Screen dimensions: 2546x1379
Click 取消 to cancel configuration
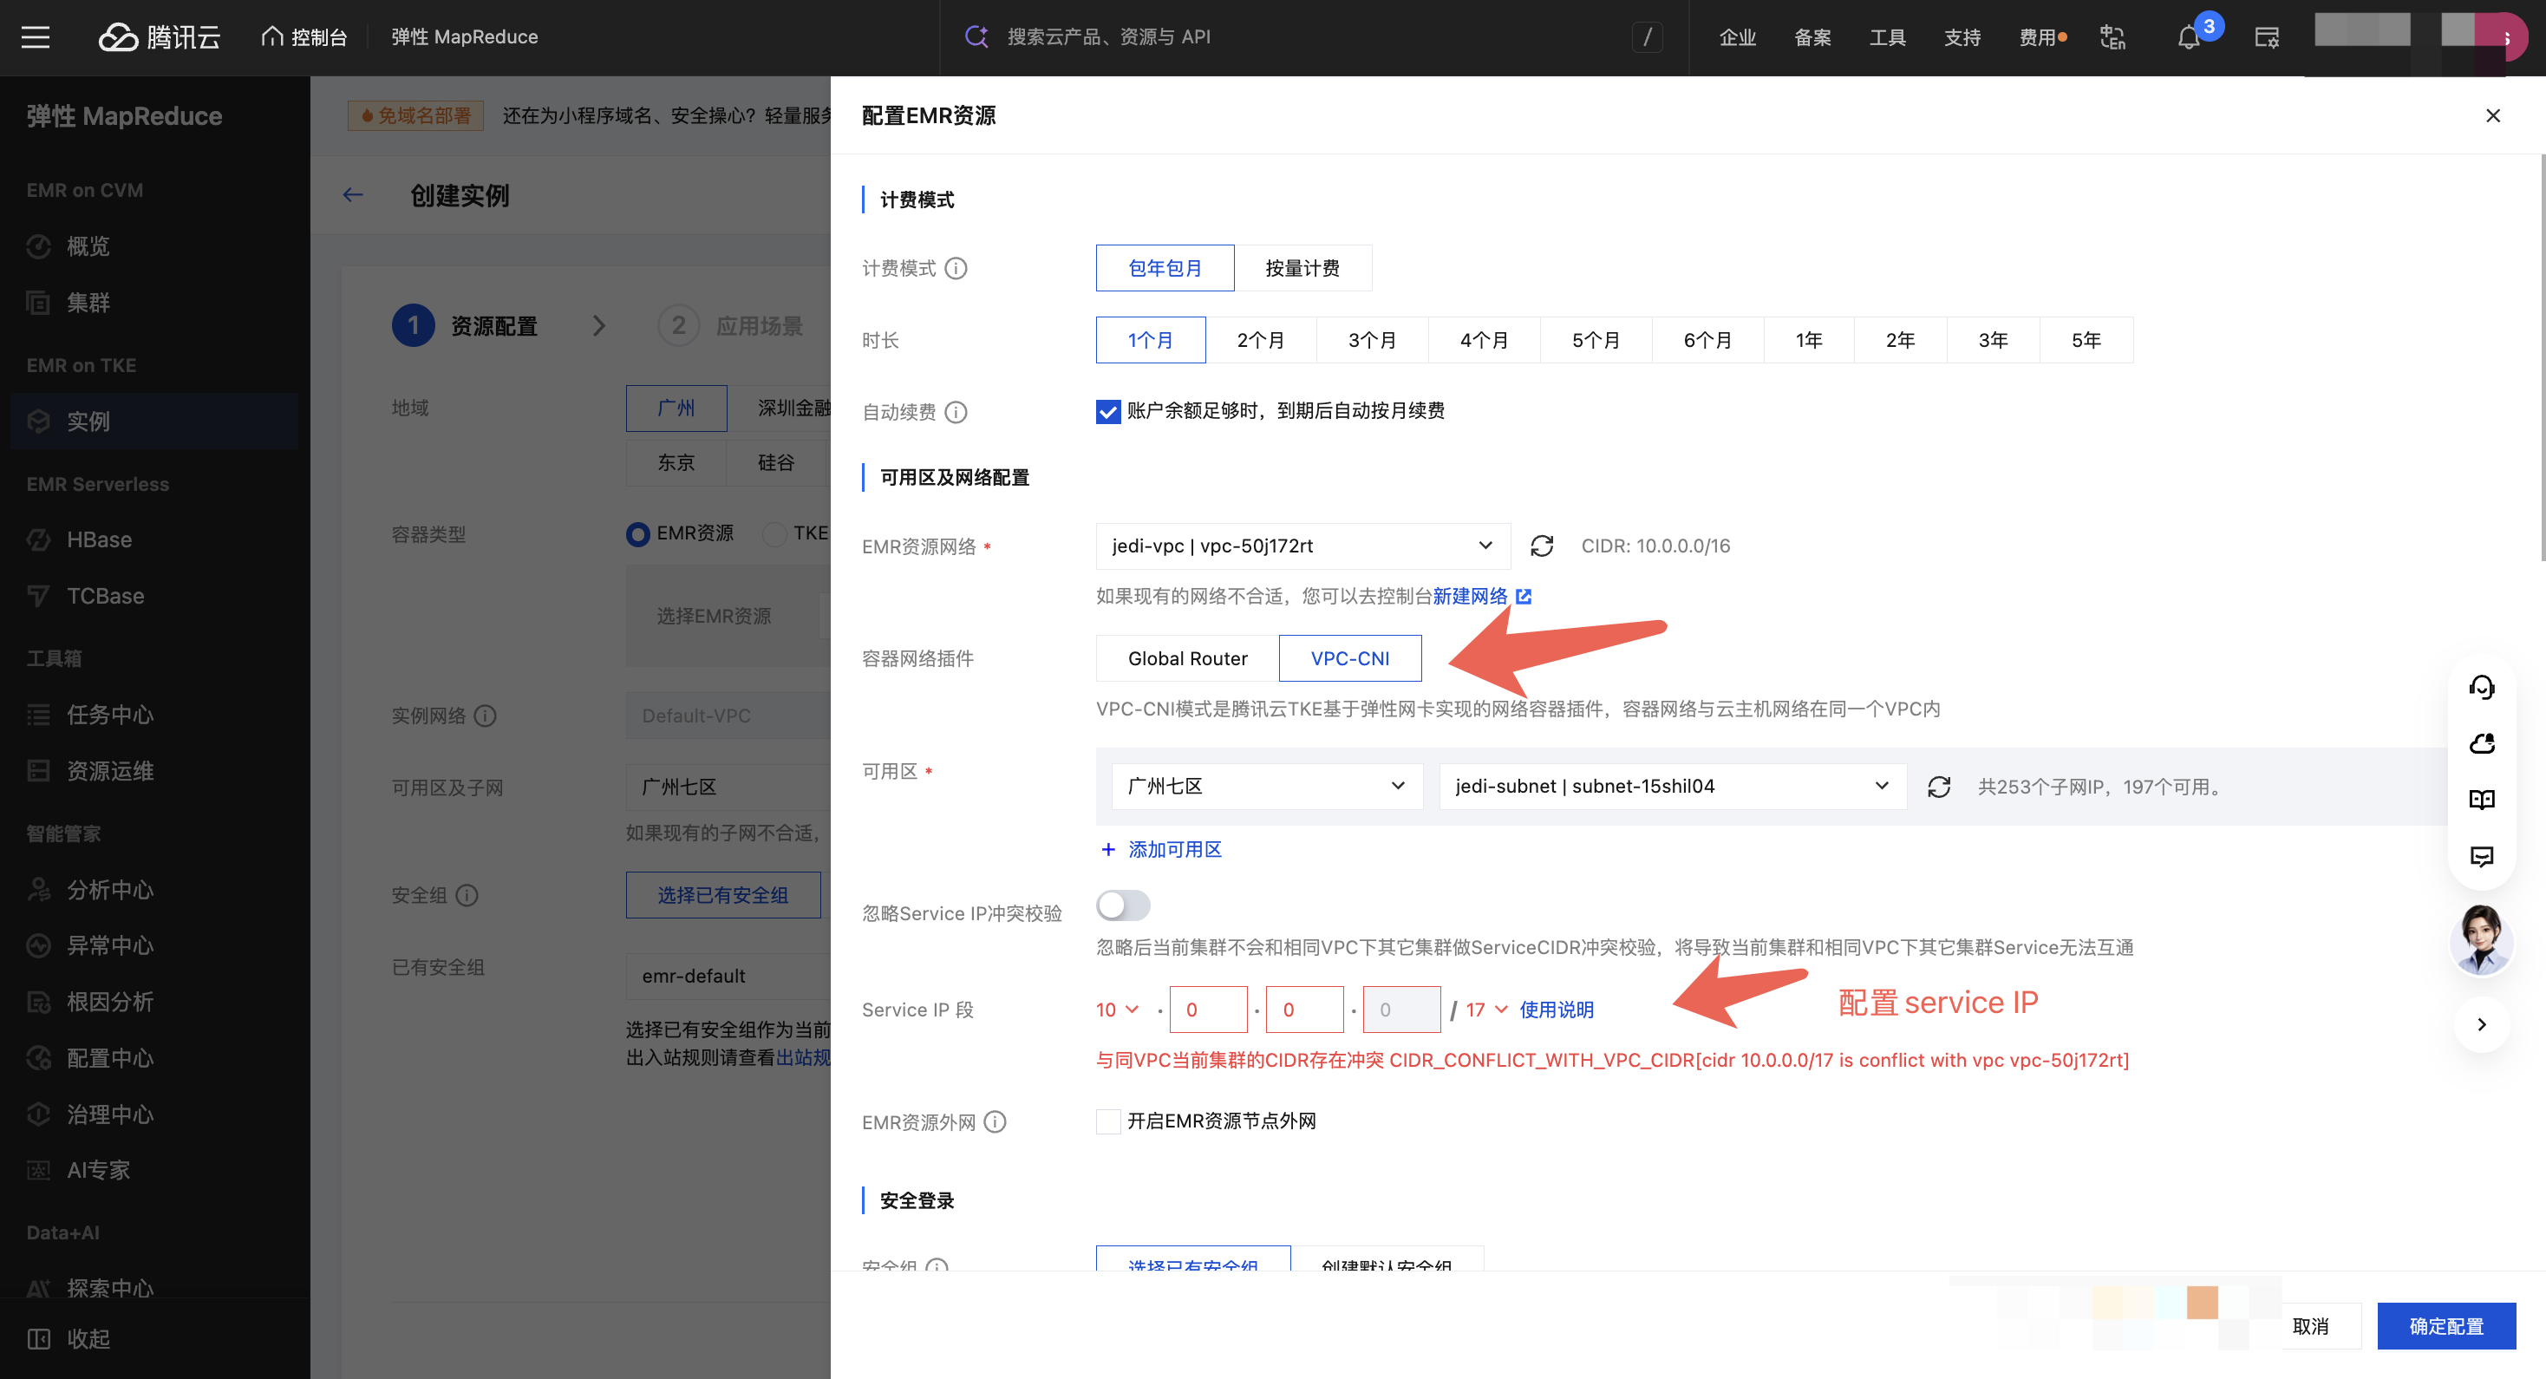pos(2310,1325)
